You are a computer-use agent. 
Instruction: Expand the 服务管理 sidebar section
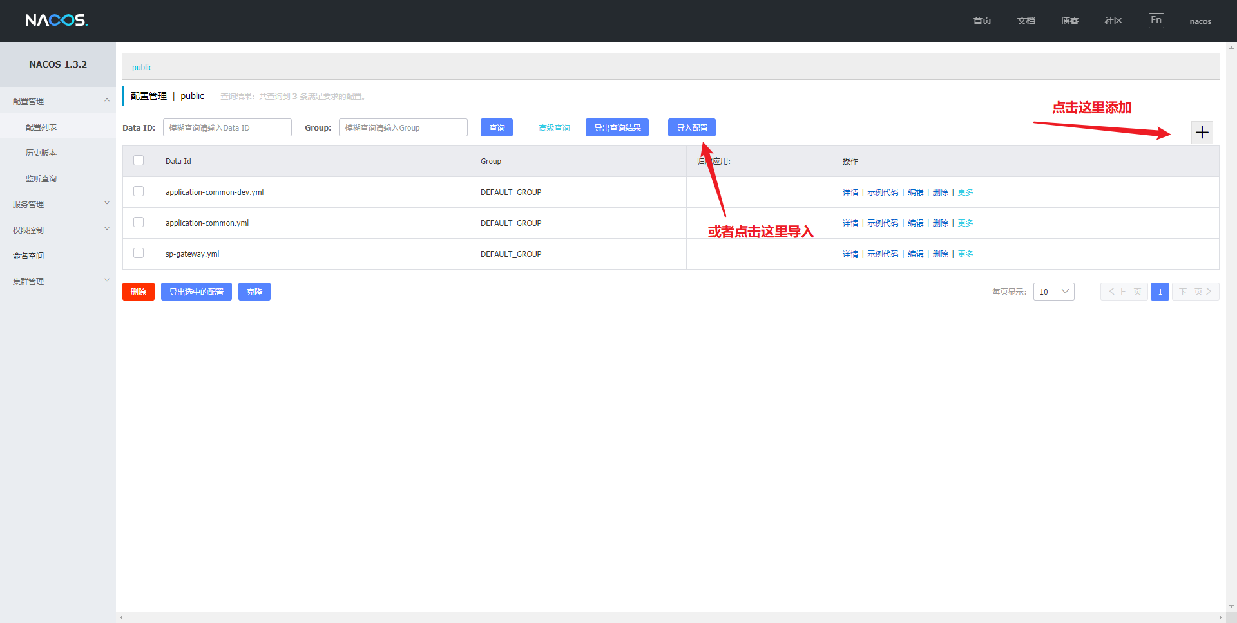[x=58, y=204]
